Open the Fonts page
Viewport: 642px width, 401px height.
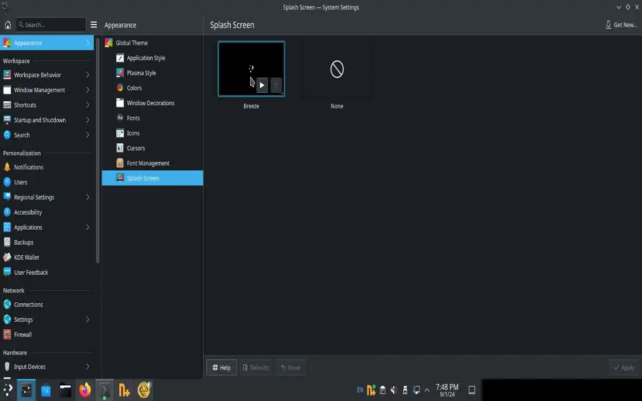(152, 118)
